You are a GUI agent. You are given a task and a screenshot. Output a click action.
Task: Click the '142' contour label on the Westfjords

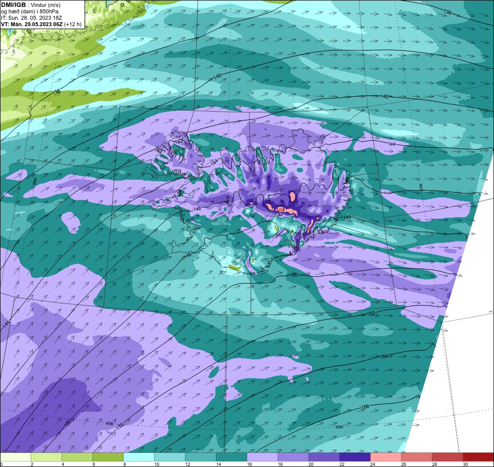[x=159, y=151]
